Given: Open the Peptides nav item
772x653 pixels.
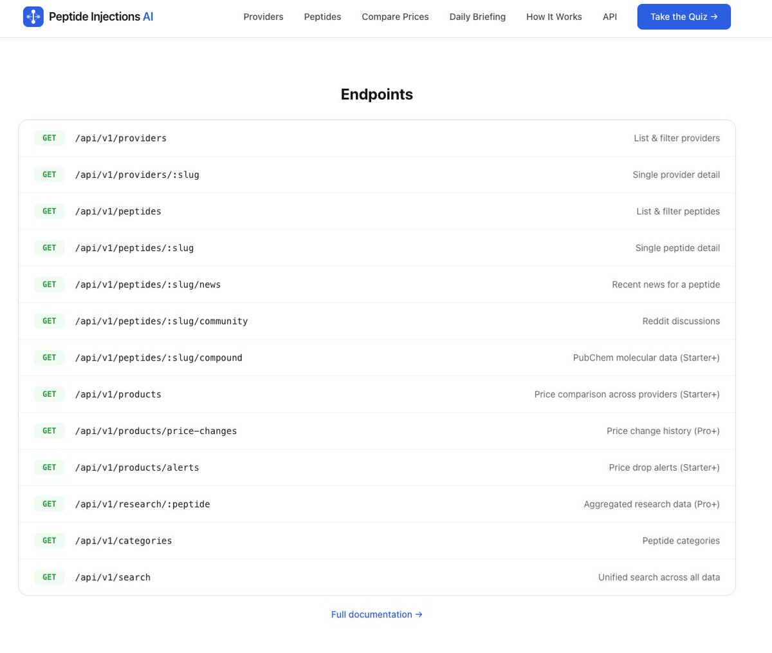Looking at the screenshot, I should 322,17.
